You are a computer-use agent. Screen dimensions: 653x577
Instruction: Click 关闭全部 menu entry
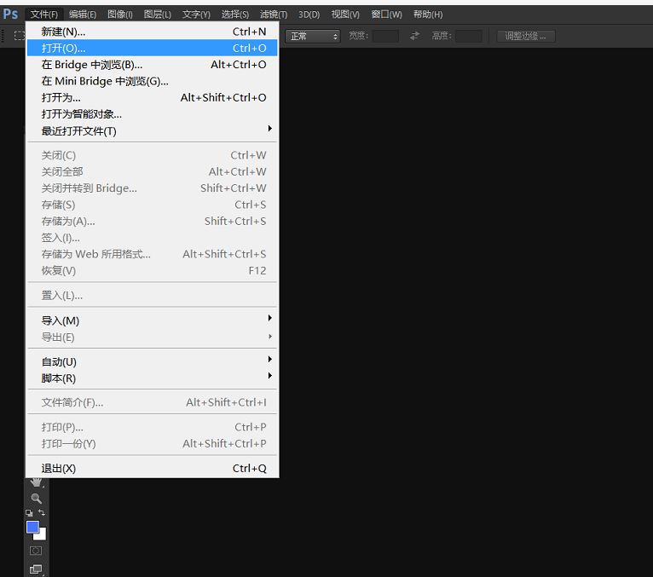coord(152,171)
